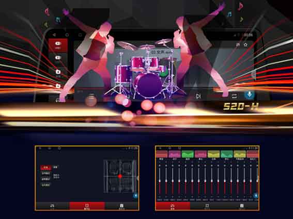Open the third sidebar folder icon

[x=58, y=72]
